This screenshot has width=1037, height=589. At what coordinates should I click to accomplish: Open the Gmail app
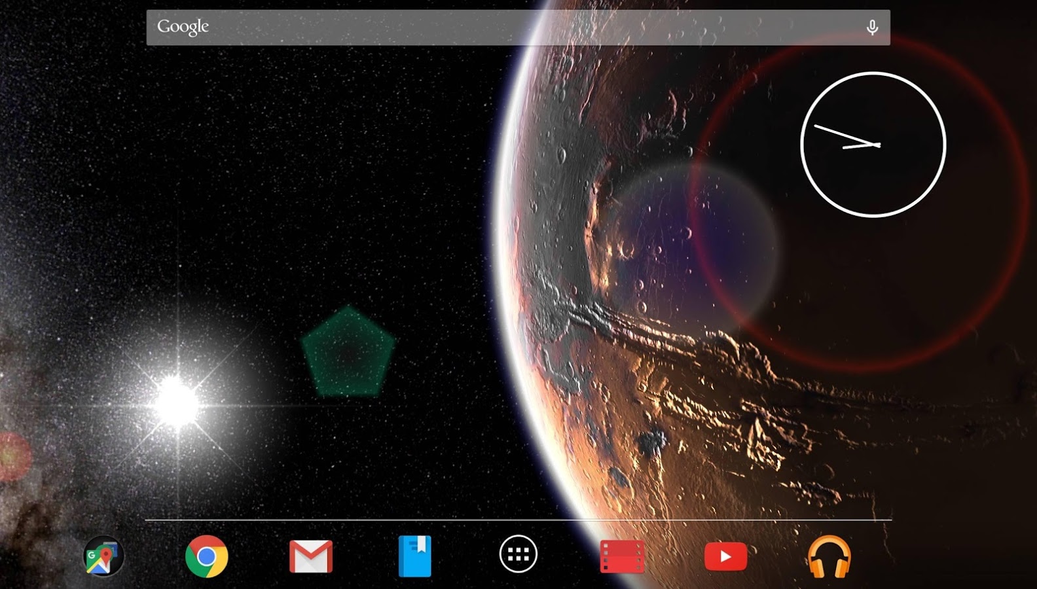coord(311,556)
